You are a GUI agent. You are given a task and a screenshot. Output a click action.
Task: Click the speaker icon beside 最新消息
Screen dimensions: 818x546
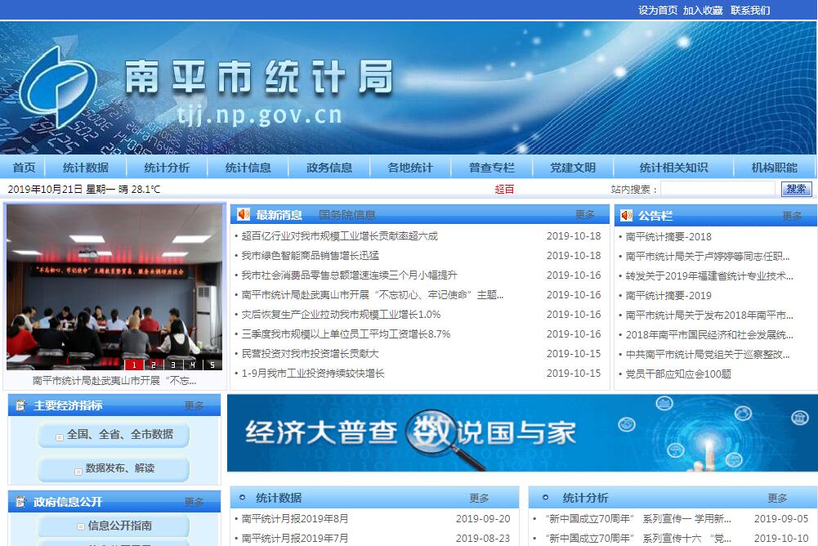coord(244,215)
